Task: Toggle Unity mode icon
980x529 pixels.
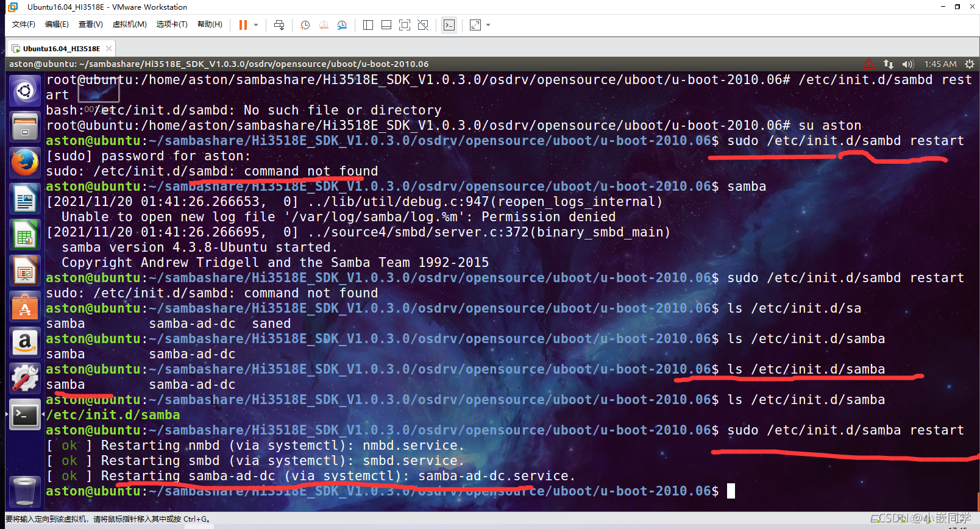Action: click(x=423, y=25)
